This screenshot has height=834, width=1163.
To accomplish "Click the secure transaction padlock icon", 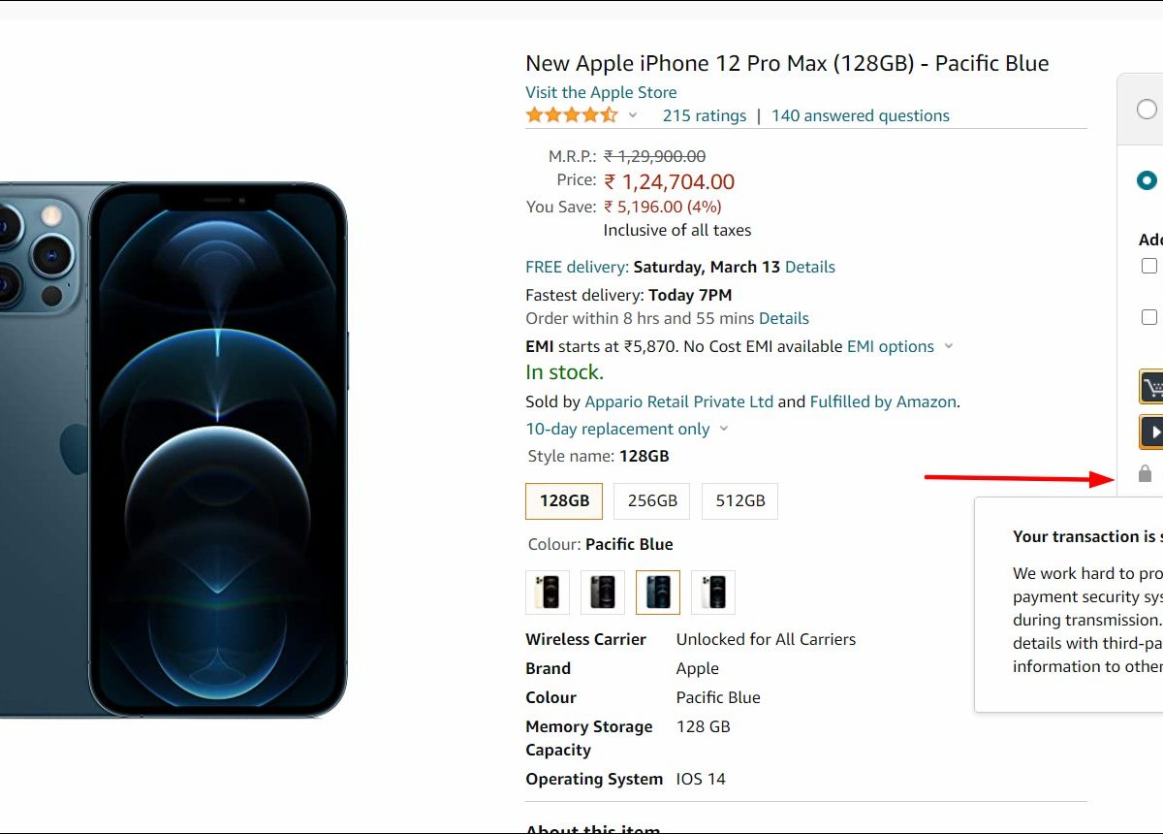I will point(1145,474).
